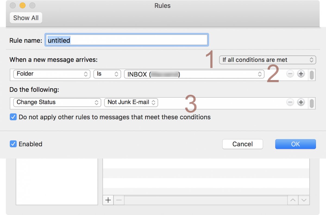This screenshot has height=215, width=326.
Task: Click the minus button in the condition row
Action: tap(290, 74)
